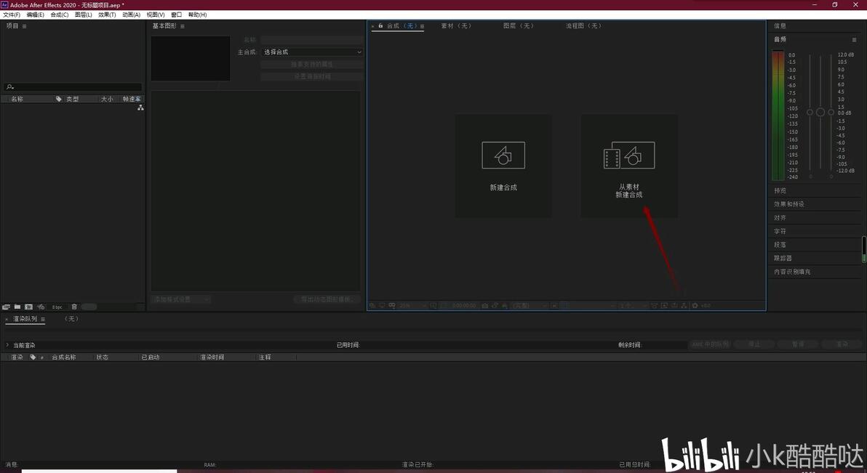The height and width of the screenshot is (473, 867).
Task: Click the 8 bpc color depth button
Action: (x=57, y=307)
